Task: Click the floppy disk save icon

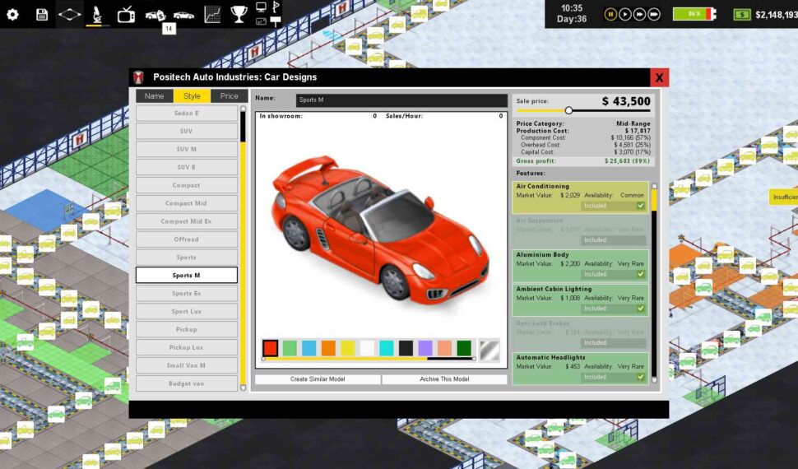Action: coord(42,14)
